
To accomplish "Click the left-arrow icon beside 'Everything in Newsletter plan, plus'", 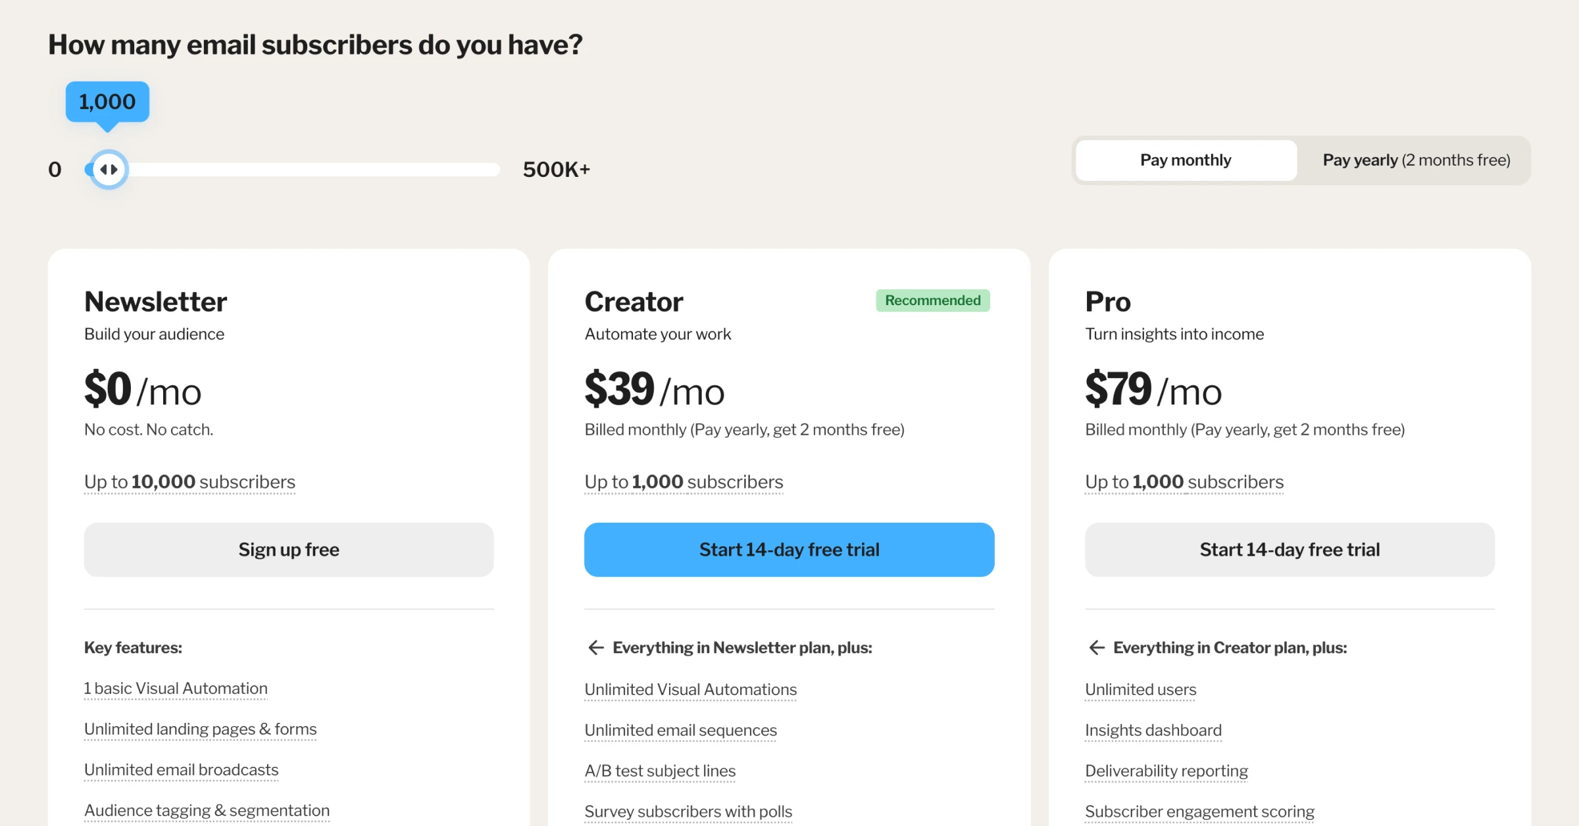I will tap(595, 648).
